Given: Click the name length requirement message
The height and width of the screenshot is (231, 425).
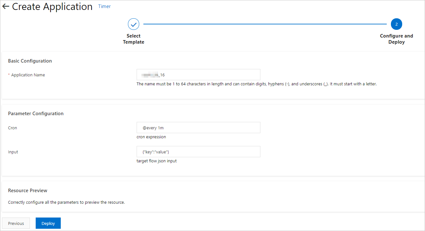Looking at the screenshot, I should pyautogui.click(x=256, y=84).
